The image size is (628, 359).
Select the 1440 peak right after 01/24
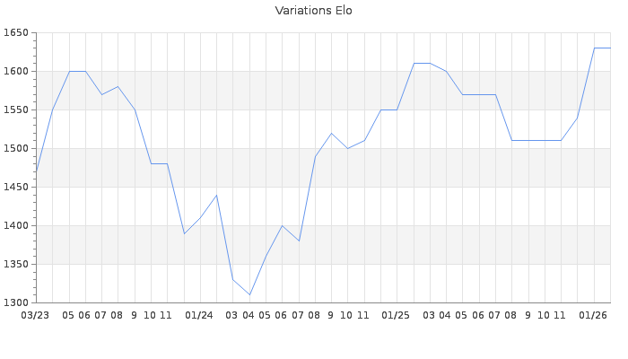pos(216,195)
